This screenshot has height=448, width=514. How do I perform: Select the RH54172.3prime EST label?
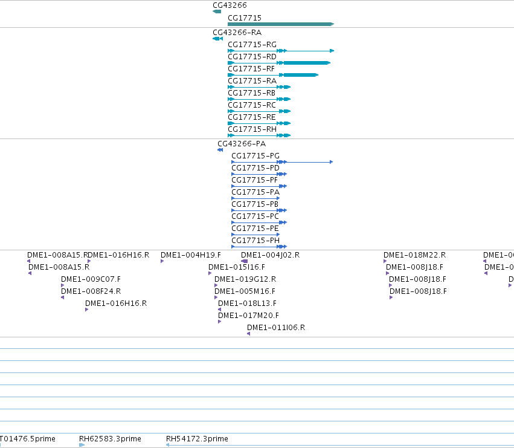(197, 439)
